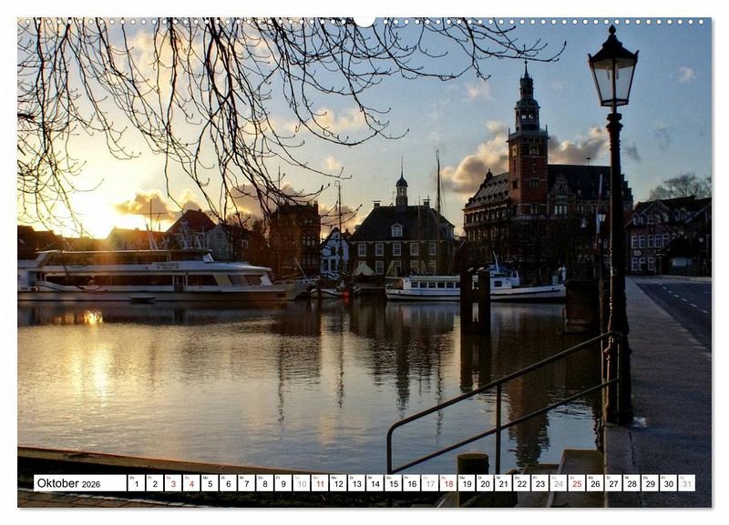
Task: Click the day 7 date cell
Action: [246, 483]
